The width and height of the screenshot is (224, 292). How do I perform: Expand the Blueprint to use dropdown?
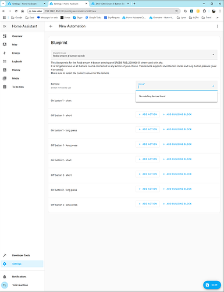click(134, 54)
